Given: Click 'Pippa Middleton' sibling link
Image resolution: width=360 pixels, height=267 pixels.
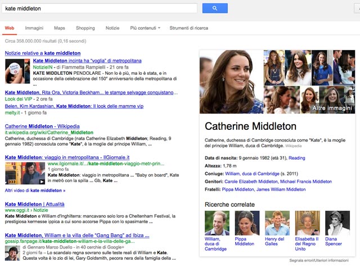Looking at the screenshot, I should coord(238,189).
